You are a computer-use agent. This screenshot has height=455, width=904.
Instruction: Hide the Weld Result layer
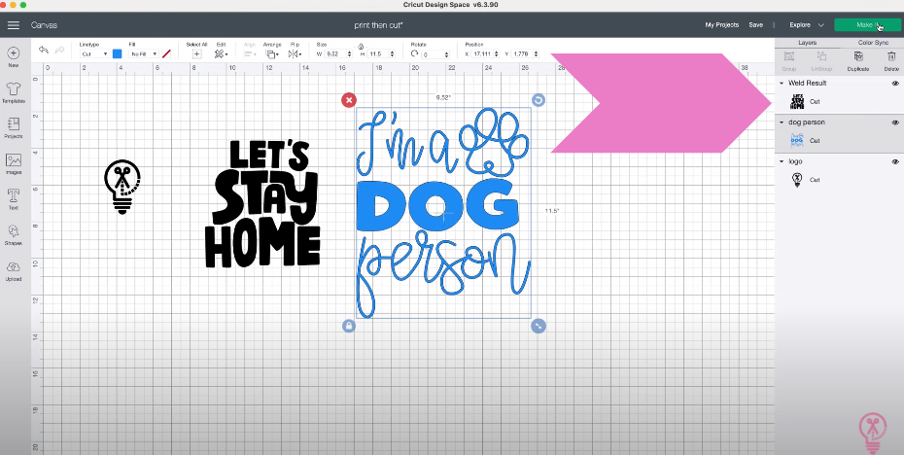[895, 83]
